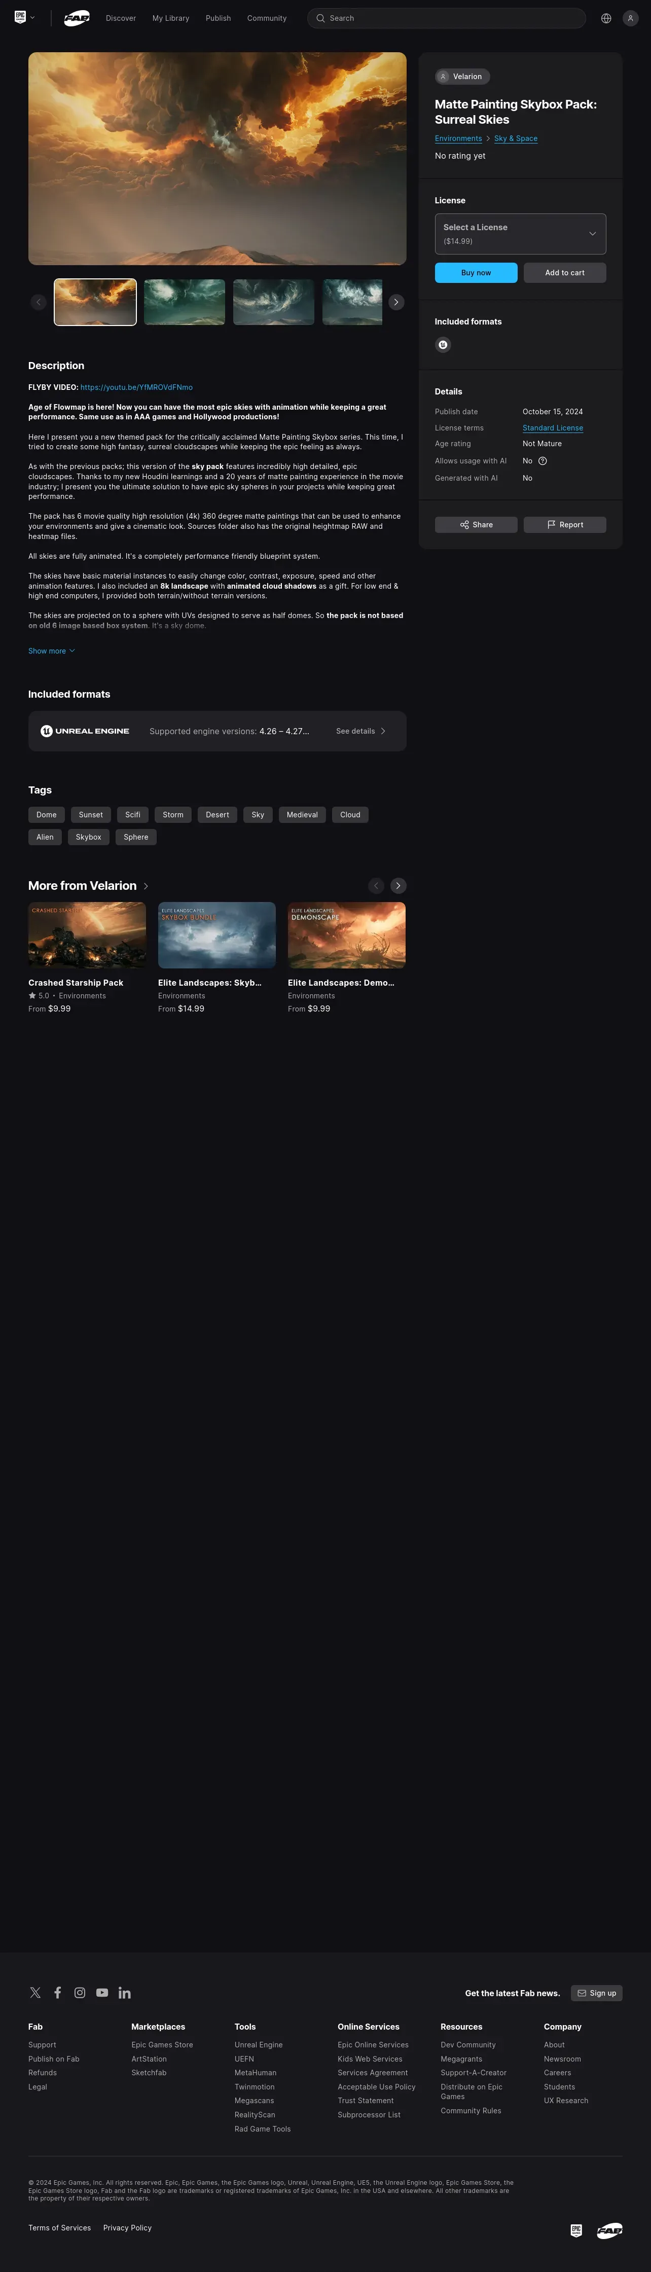This screenshot has height=2272, width=651.
Task: Open Sky & Space category breadcrumb
Action: 516,138
